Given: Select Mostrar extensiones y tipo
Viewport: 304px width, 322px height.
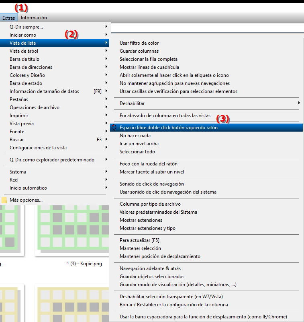Looking at the screenshot, I should 147,228.
